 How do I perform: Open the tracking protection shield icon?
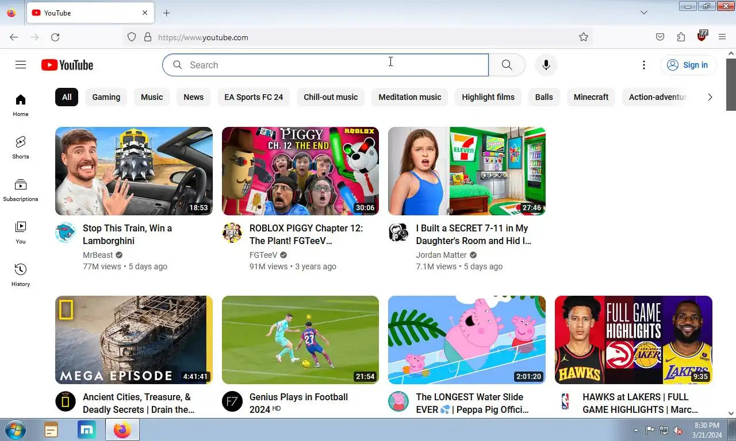(132, 37)
